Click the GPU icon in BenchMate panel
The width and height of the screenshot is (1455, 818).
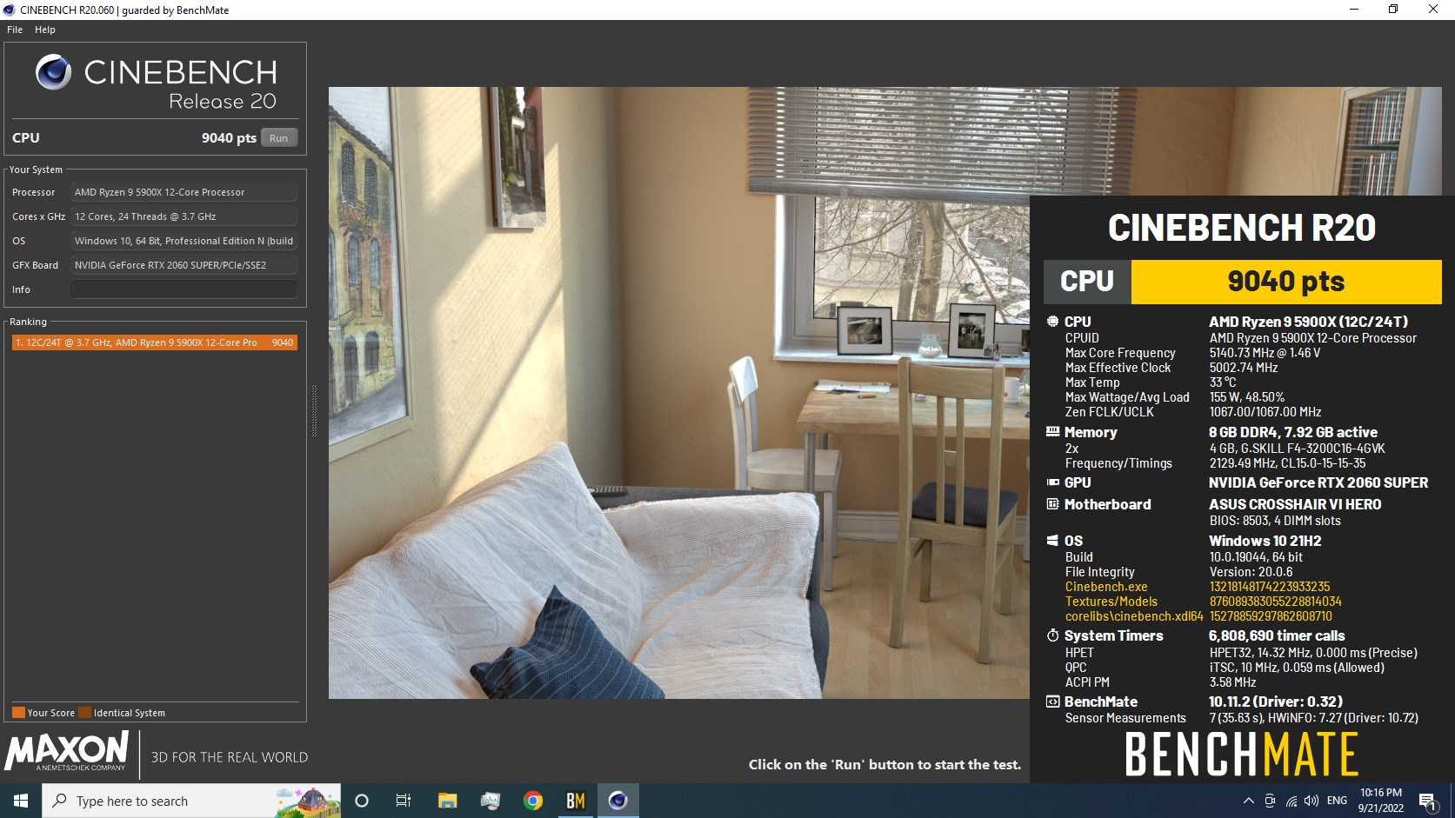1052,482
